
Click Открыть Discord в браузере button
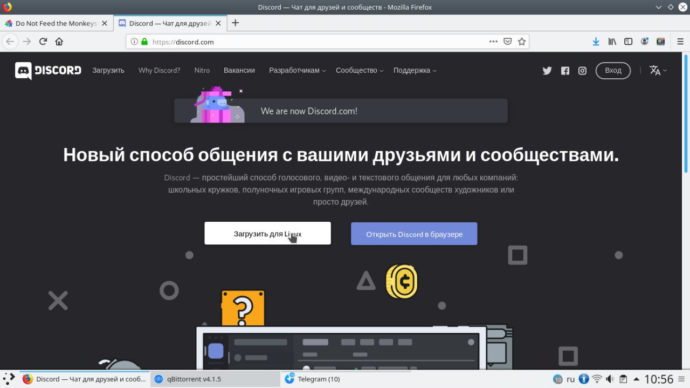pyautogui.click(x=414, y=234)
